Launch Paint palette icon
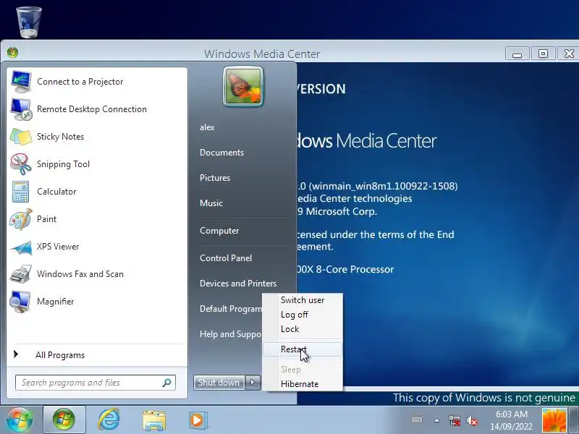 click(x=21, y=219)
